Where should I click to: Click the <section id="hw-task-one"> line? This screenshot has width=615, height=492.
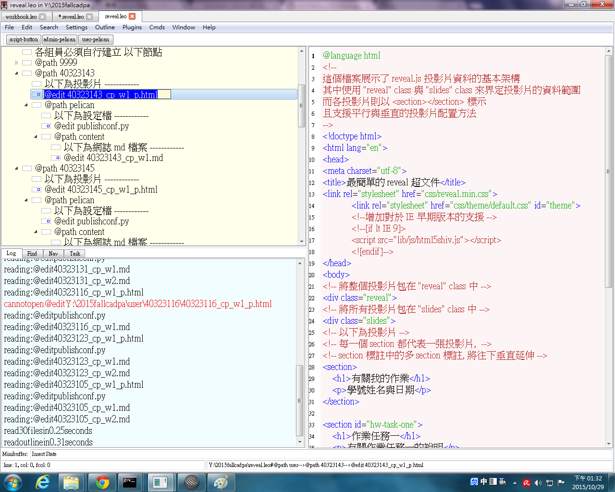tap(372, 424)
